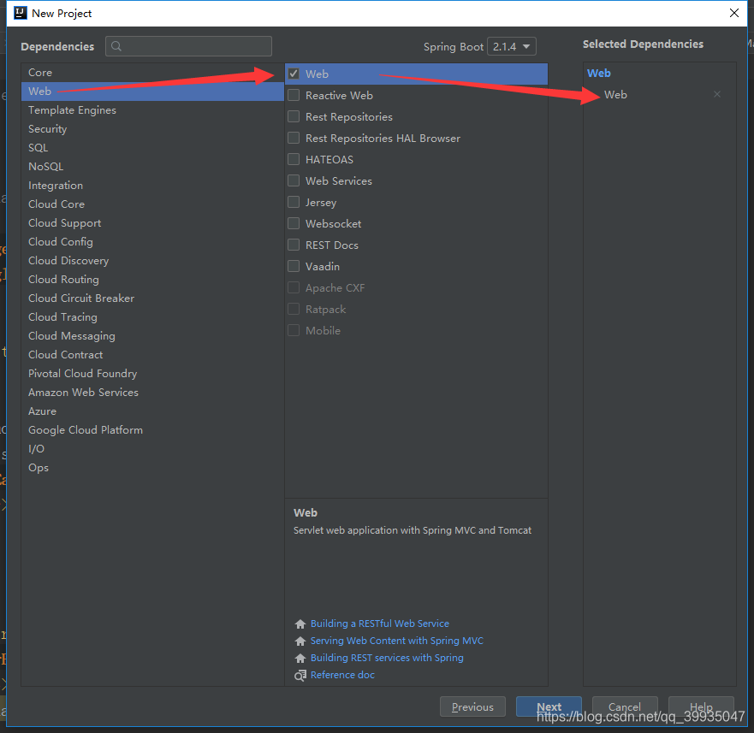Choose the SQL category
754x733 pixels.
[x=152, y=148]
